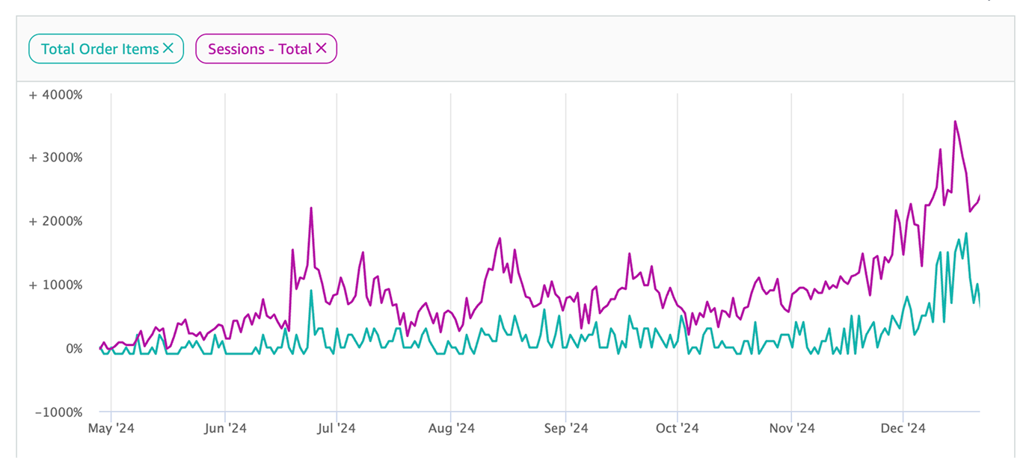This screenshot has height=458, width=1029.
Task: Click the Jun '24 x-axis label
Action: click(x=225, y=428)
